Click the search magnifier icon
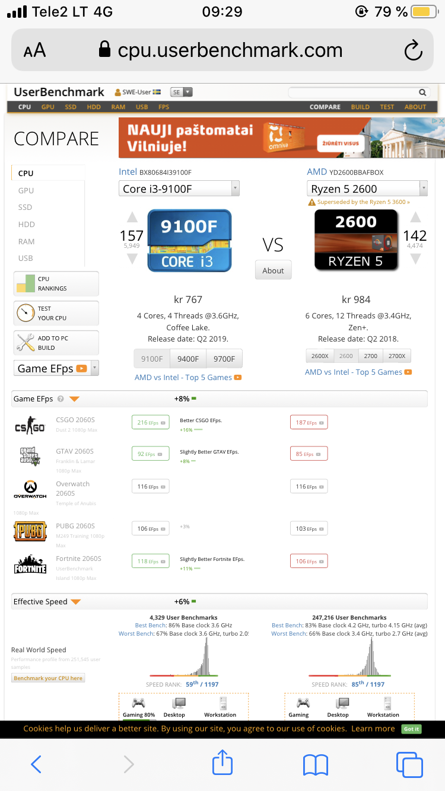This screenshot has height=791, width=445. point(422,93)
